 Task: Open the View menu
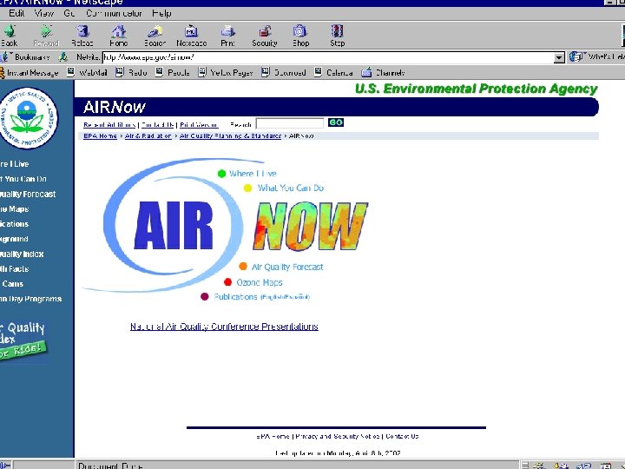[44, 13]
